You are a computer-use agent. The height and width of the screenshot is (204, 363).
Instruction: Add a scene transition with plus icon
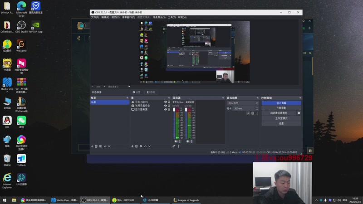tap(248, 113)
